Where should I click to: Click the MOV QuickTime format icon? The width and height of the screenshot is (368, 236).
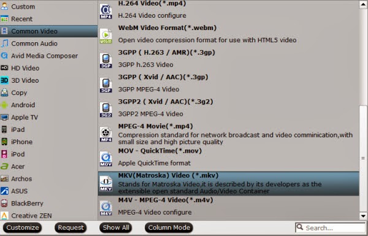click(x=106, y=159)
